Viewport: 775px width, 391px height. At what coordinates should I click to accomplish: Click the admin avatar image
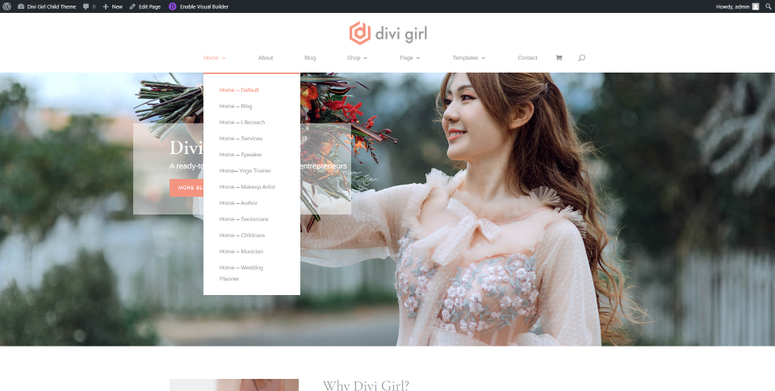tap(756, 6)
